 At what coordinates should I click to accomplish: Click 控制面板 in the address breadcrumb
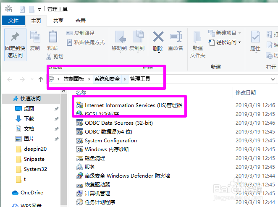click(74, 79)
